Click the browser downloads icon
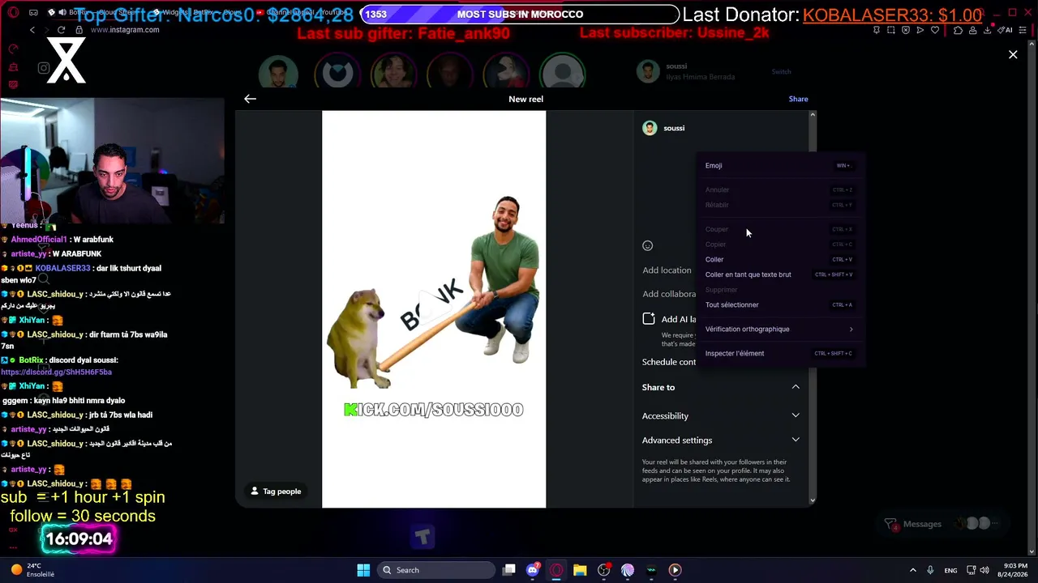 [987, 30]
